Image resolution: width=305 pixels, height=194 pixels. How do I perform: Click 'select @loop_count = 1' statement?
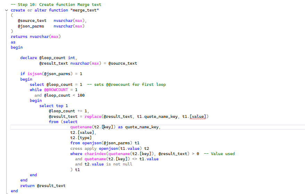tap(56, 84)
